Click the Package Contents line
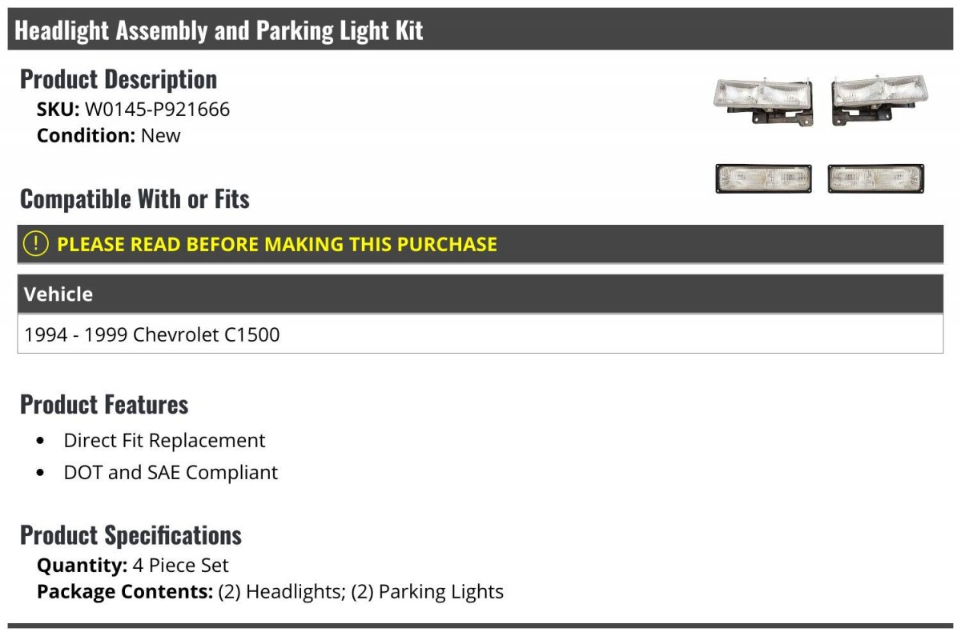This screenshot has width=961, height=636. pyautogui.click(x=270, y=592)
